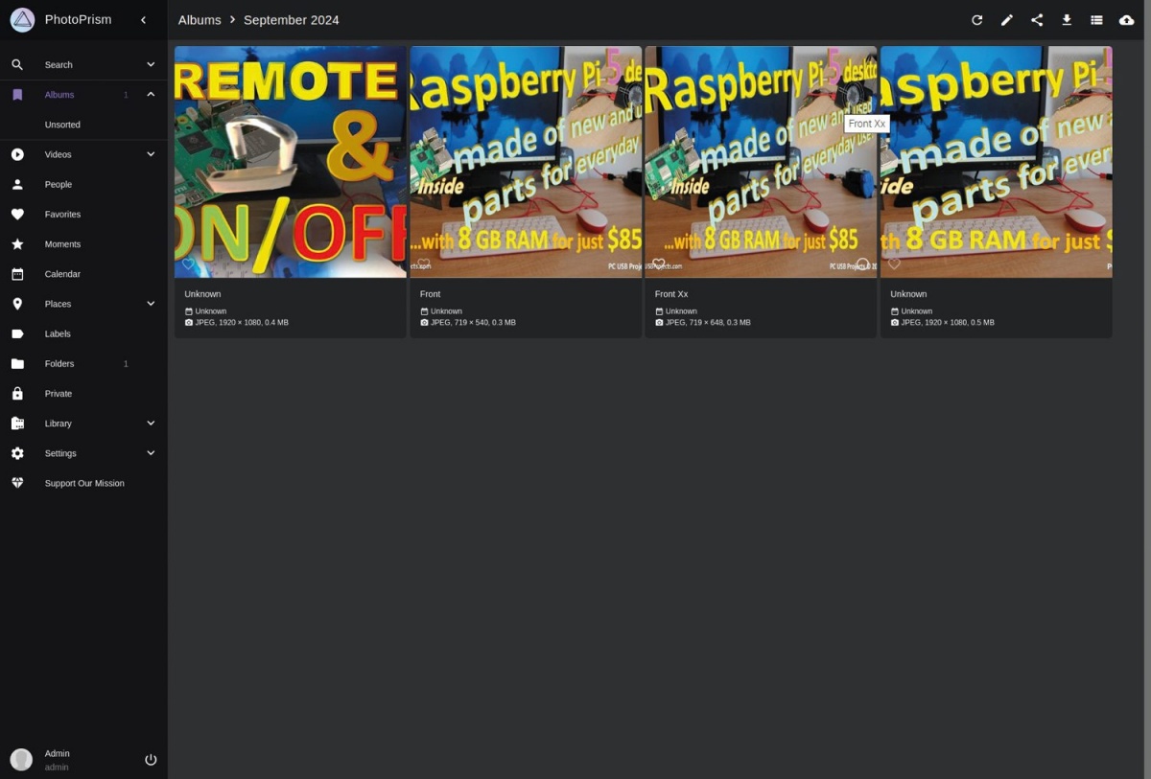
Task: Collapse the sidebar with the left chevron
Action: tap(143, 19)
